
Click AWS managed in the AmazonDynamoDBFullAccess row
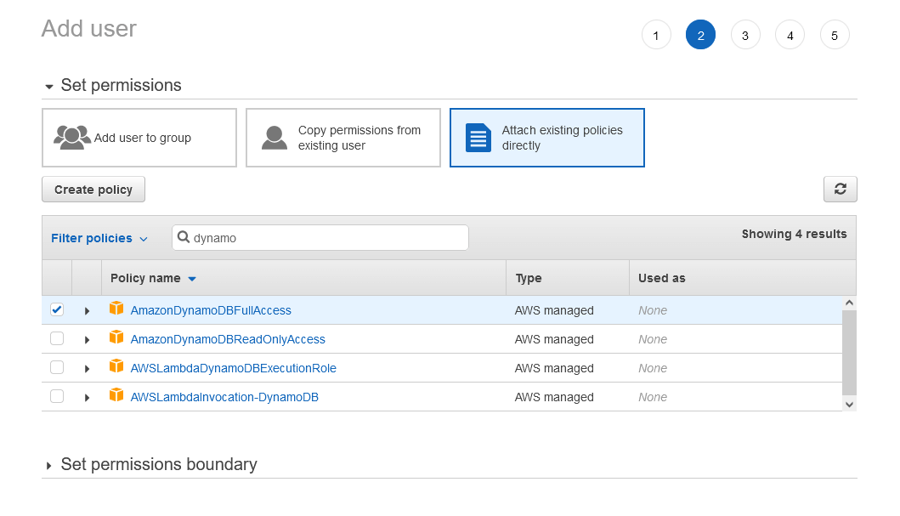554,310
